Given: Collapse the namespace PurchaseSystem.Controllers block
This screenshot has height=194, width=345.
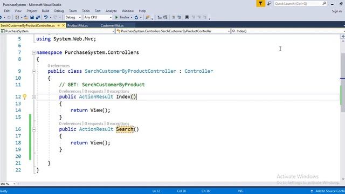Looking at the screenshot, I should tap(33, 53).
